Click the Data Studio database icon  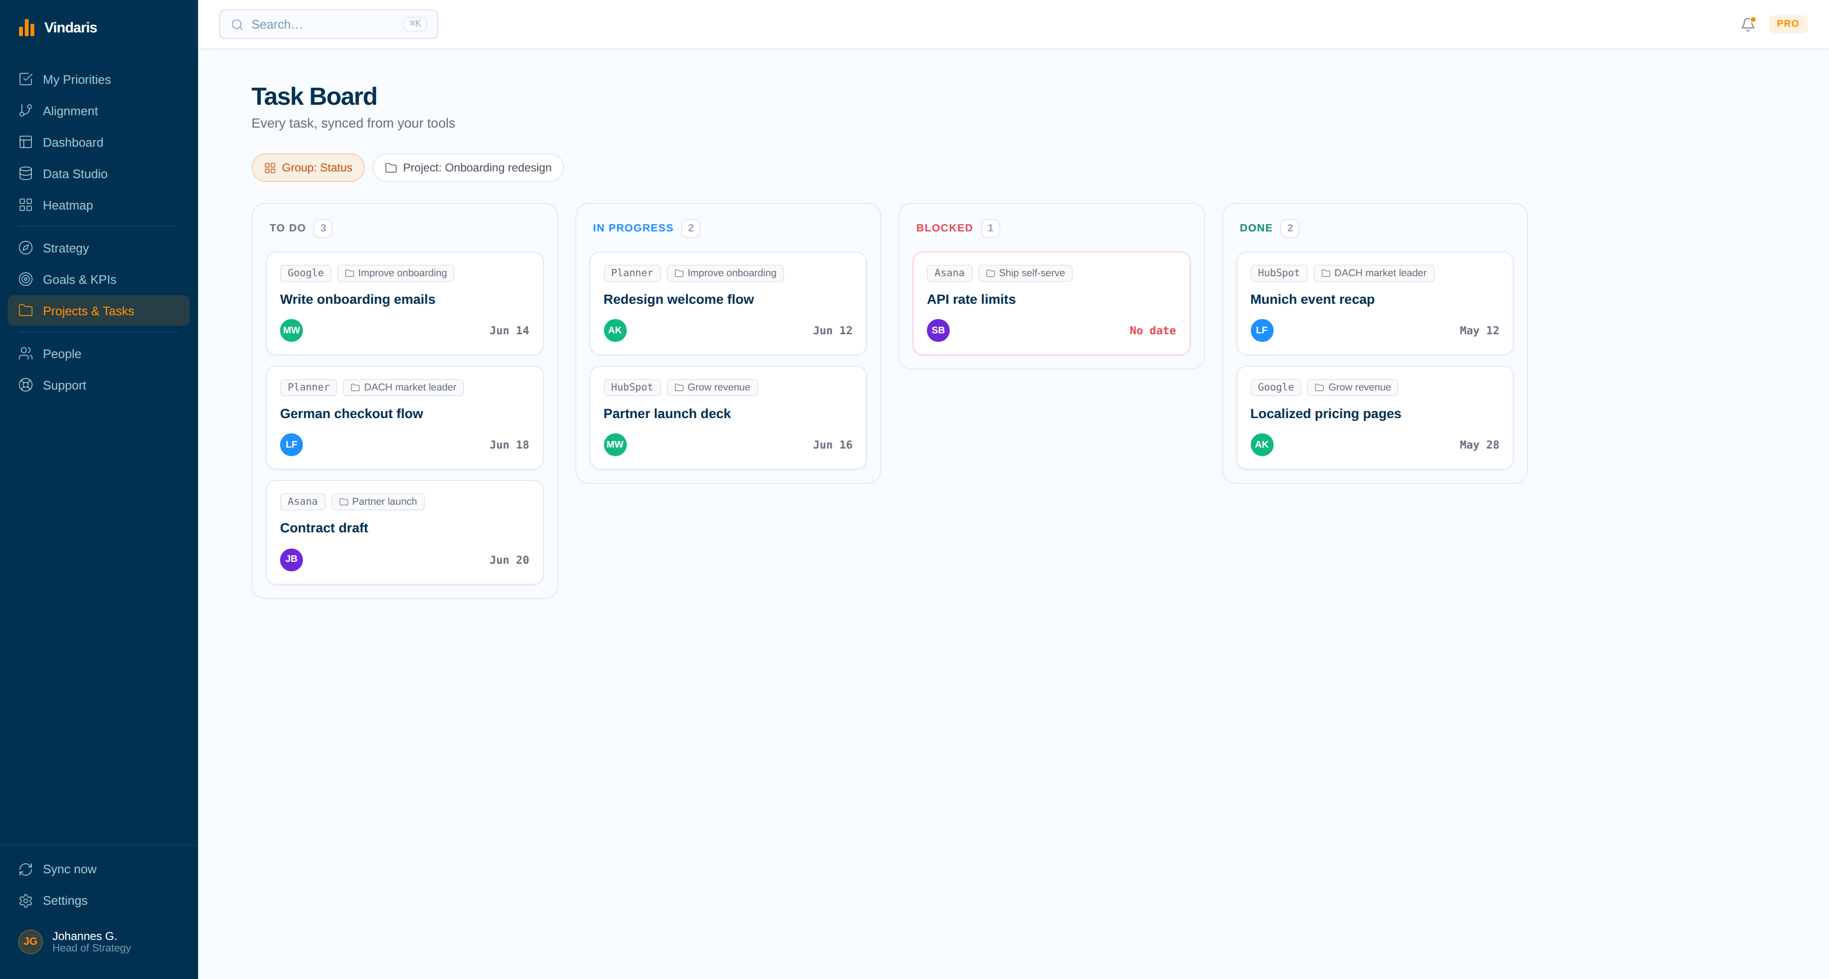point(26,173)
